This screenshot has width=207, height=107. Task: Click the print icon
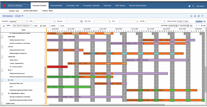tap(195, 16)
